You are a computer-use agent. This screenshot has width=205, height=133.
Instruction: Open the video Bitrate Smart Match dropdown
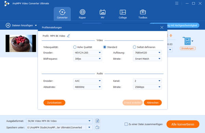(x=147, y=59)
